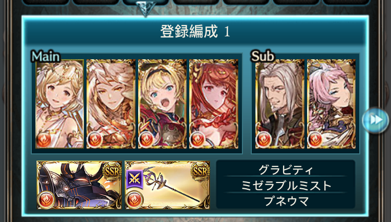Click the purple crossed-swords weapon type icon
This screenshot has height=222, width=391.
point(135,179)
